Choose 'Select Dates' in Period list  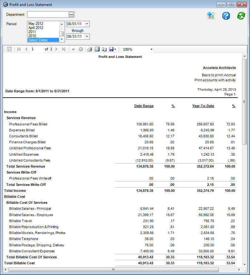coord(38,40)
